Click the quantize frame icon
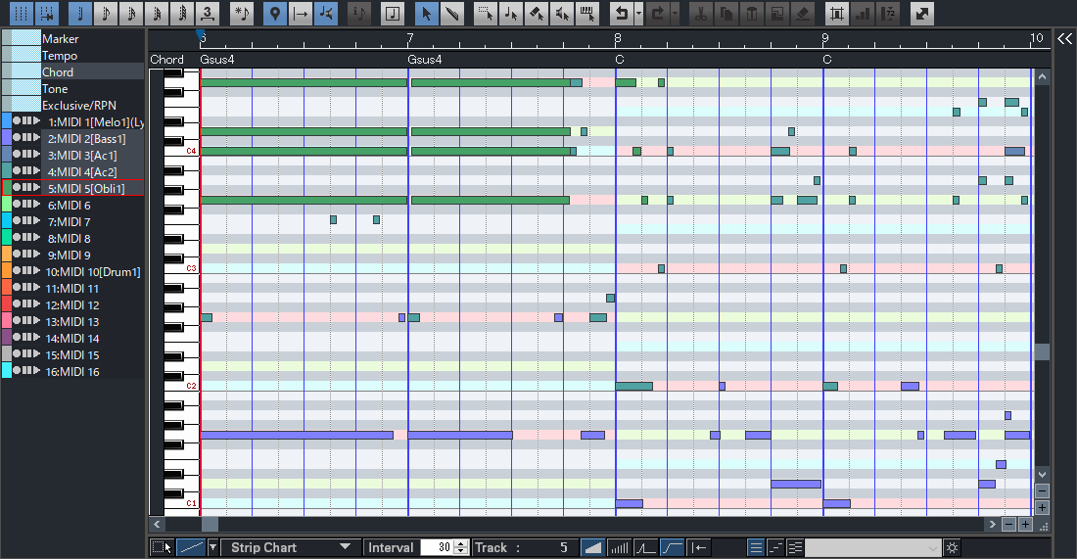This screenshot has width=1077, height=559. tap(836, 13)
